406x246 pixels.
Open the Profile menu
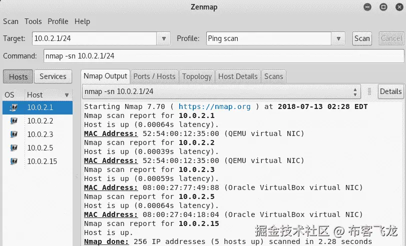point(58,21)
